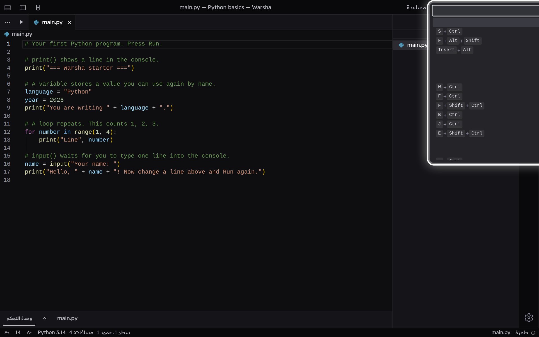Screen dimensions: 539x337
Task: Focus the command palette search field
Action: pos(486,11)
